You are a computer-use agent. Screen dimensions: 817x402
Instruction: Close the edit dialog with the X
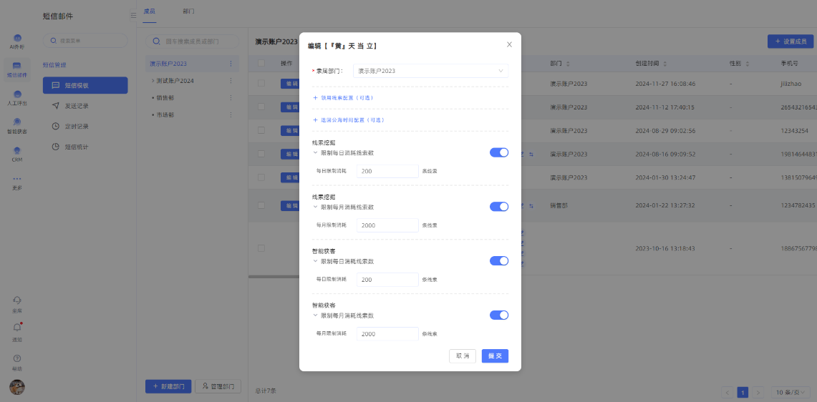[x=509, y=44]
